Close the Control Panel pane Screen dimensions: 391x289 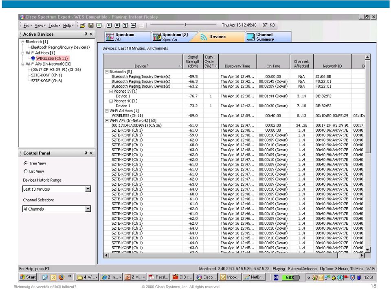pyautogui.click(x=91, y=153)
